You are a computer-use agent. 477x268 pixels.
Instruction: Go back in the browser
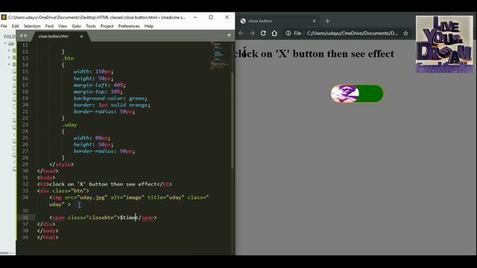pyautogui.click(x=241, y=33)
